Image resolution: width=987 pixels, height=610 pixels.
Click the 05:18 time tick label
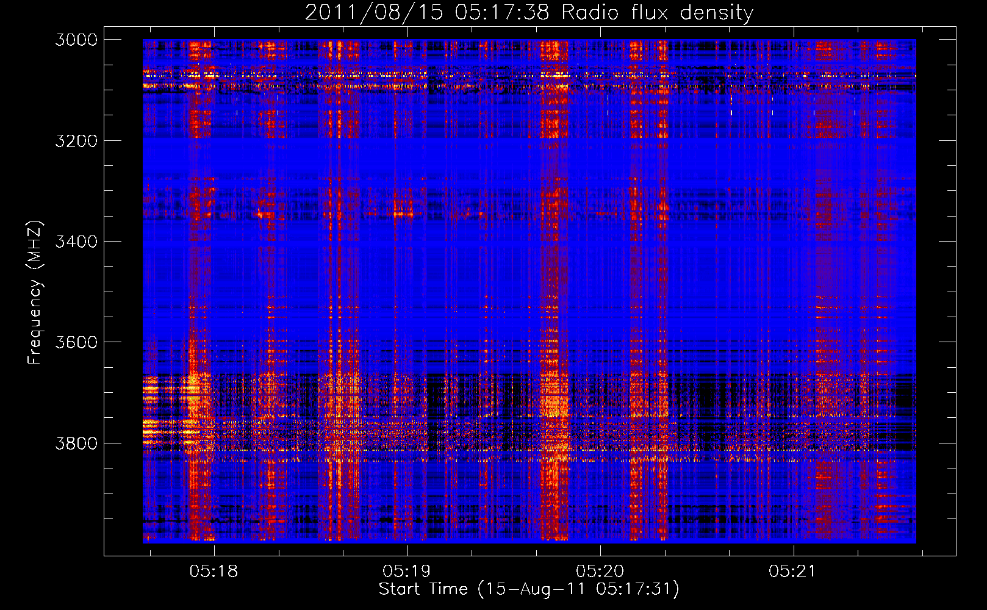tap(214, 571)
